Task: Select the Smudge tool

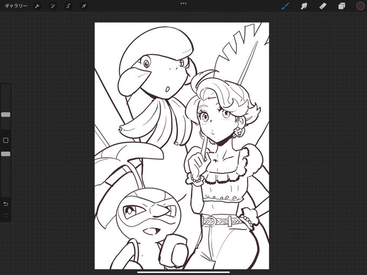Action: 304,6
